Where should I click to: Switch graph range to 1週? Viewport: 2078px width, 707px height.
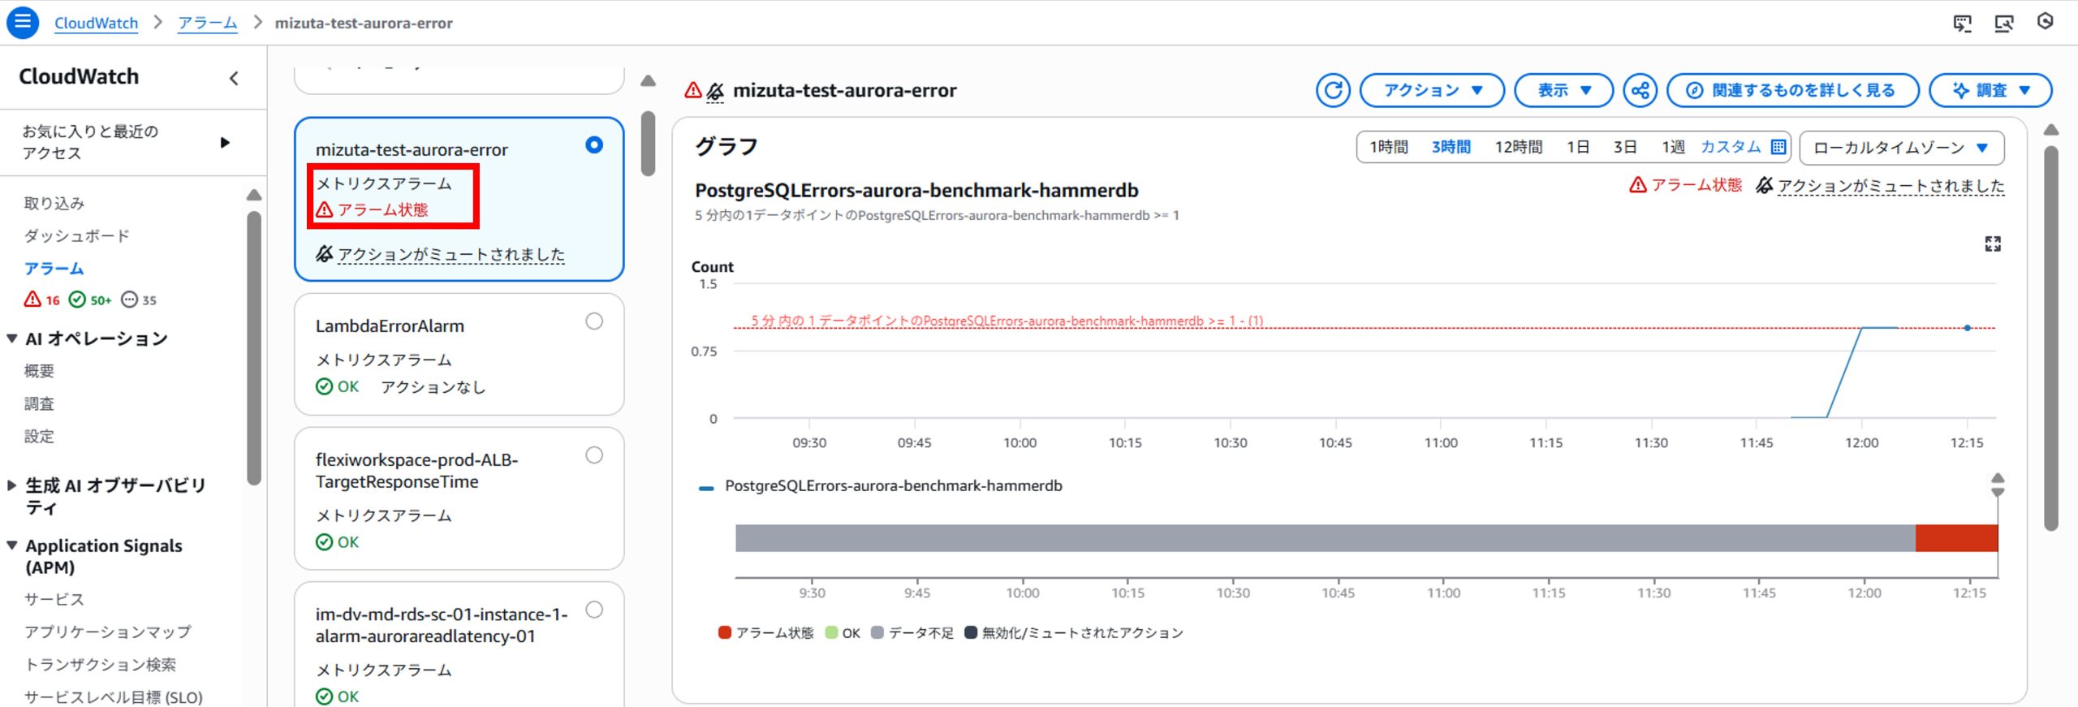[x=1672, y=147]
